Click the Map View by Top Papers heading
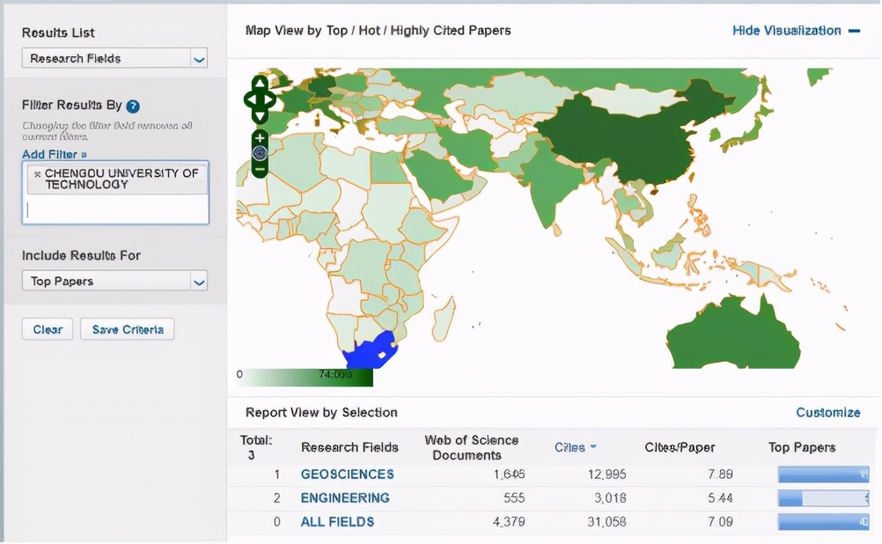This screenshot has width=882, height=544. 378,31
